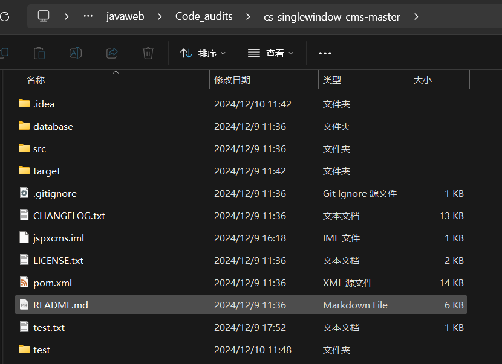Click date 2024/12/9 16:18 of jspxcms.iml
Viewport: 502px width, 364px height.
(x=250, y=238)
